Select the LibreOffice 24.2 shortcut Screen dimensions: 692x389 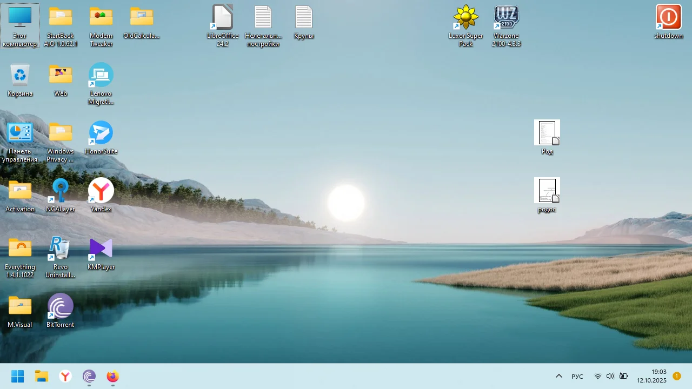point(223,26)
